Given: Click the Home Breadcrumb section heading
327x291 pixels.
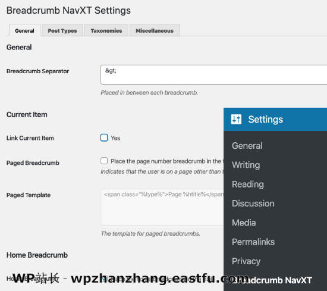Looking at the screenshot, I should pos(37,255).
